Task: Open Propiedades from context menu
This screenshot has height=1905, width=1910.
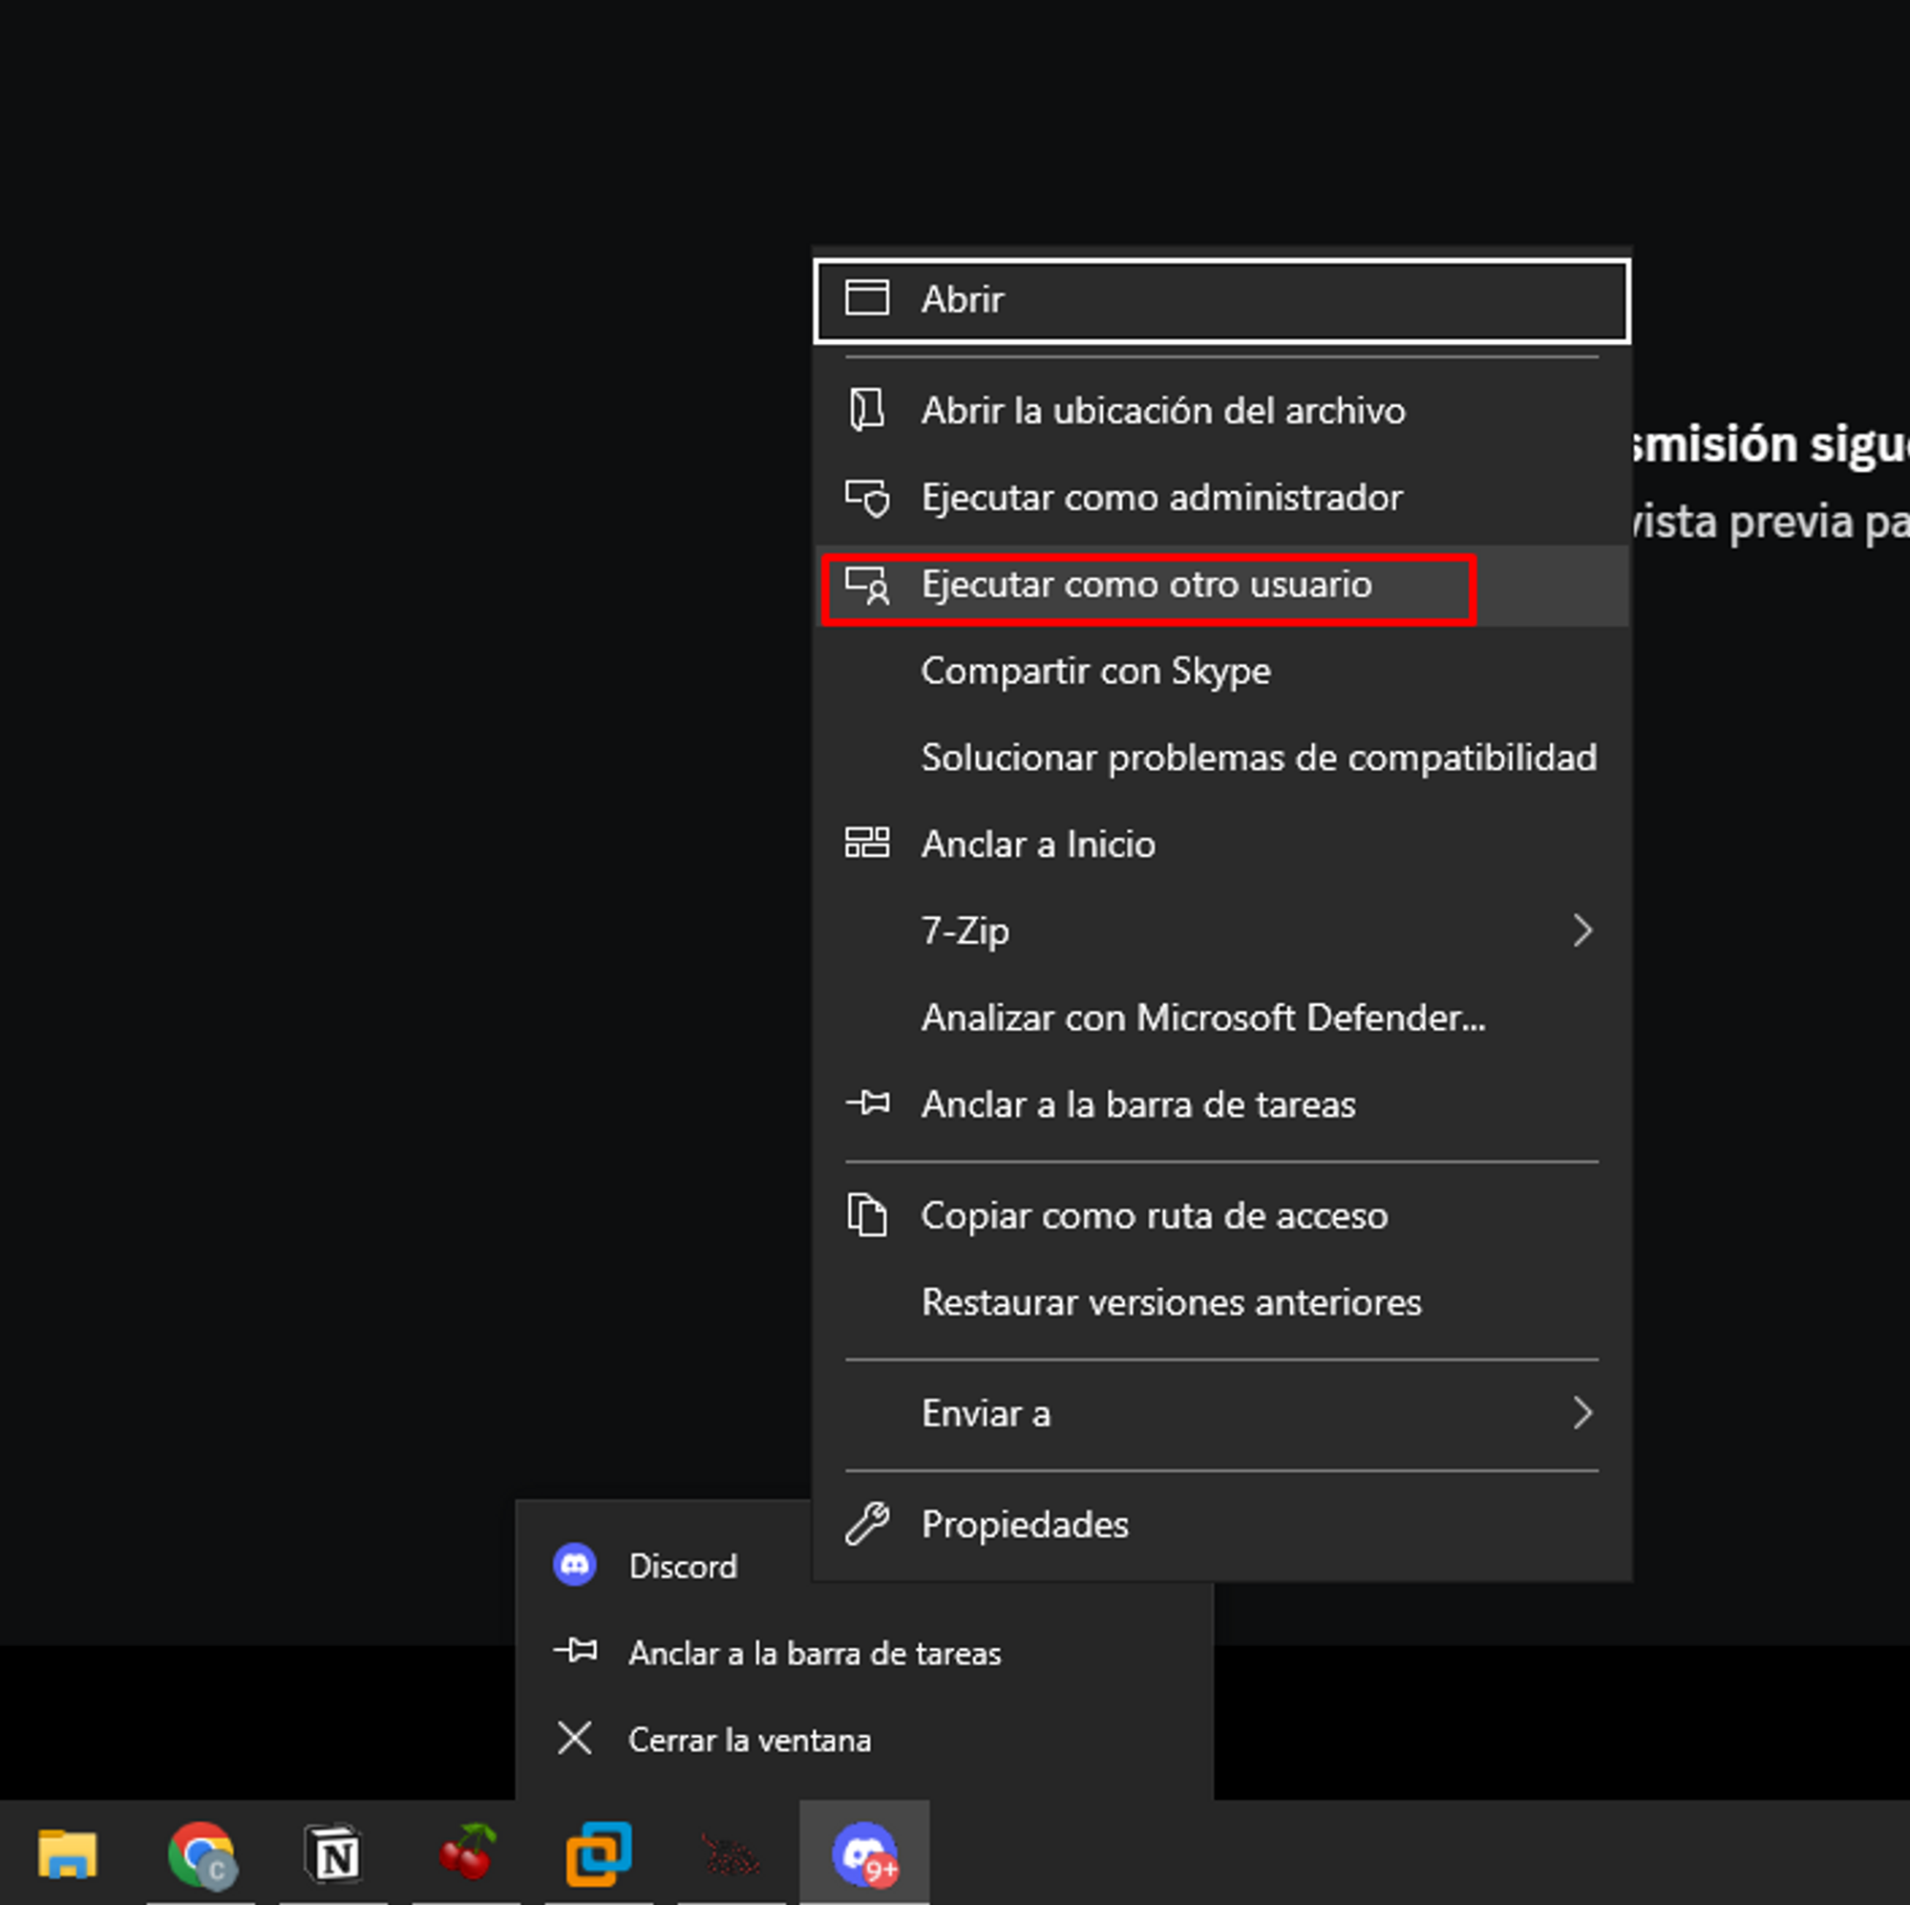Action: 1024,1524
